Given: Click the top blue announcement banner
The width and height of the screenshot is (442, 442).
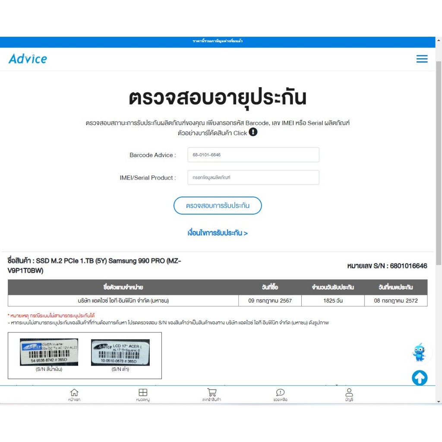Looking at the screenshot, I should pyautogui.click(x=218, y=41).
